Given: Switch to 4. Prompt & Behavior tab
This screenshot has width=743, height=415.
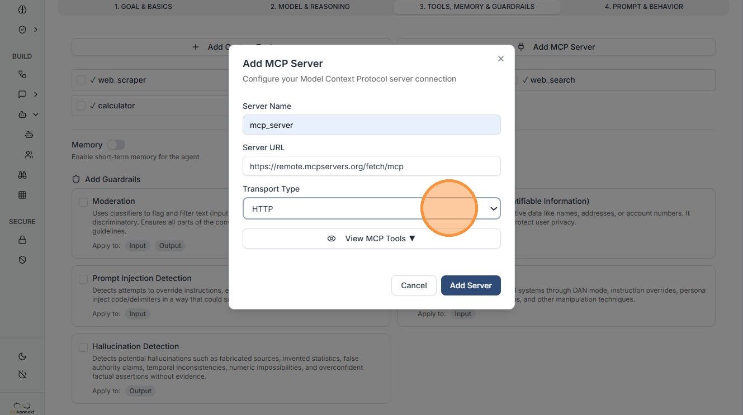Looking at the screenshot, I should click(x=643, y=7).
